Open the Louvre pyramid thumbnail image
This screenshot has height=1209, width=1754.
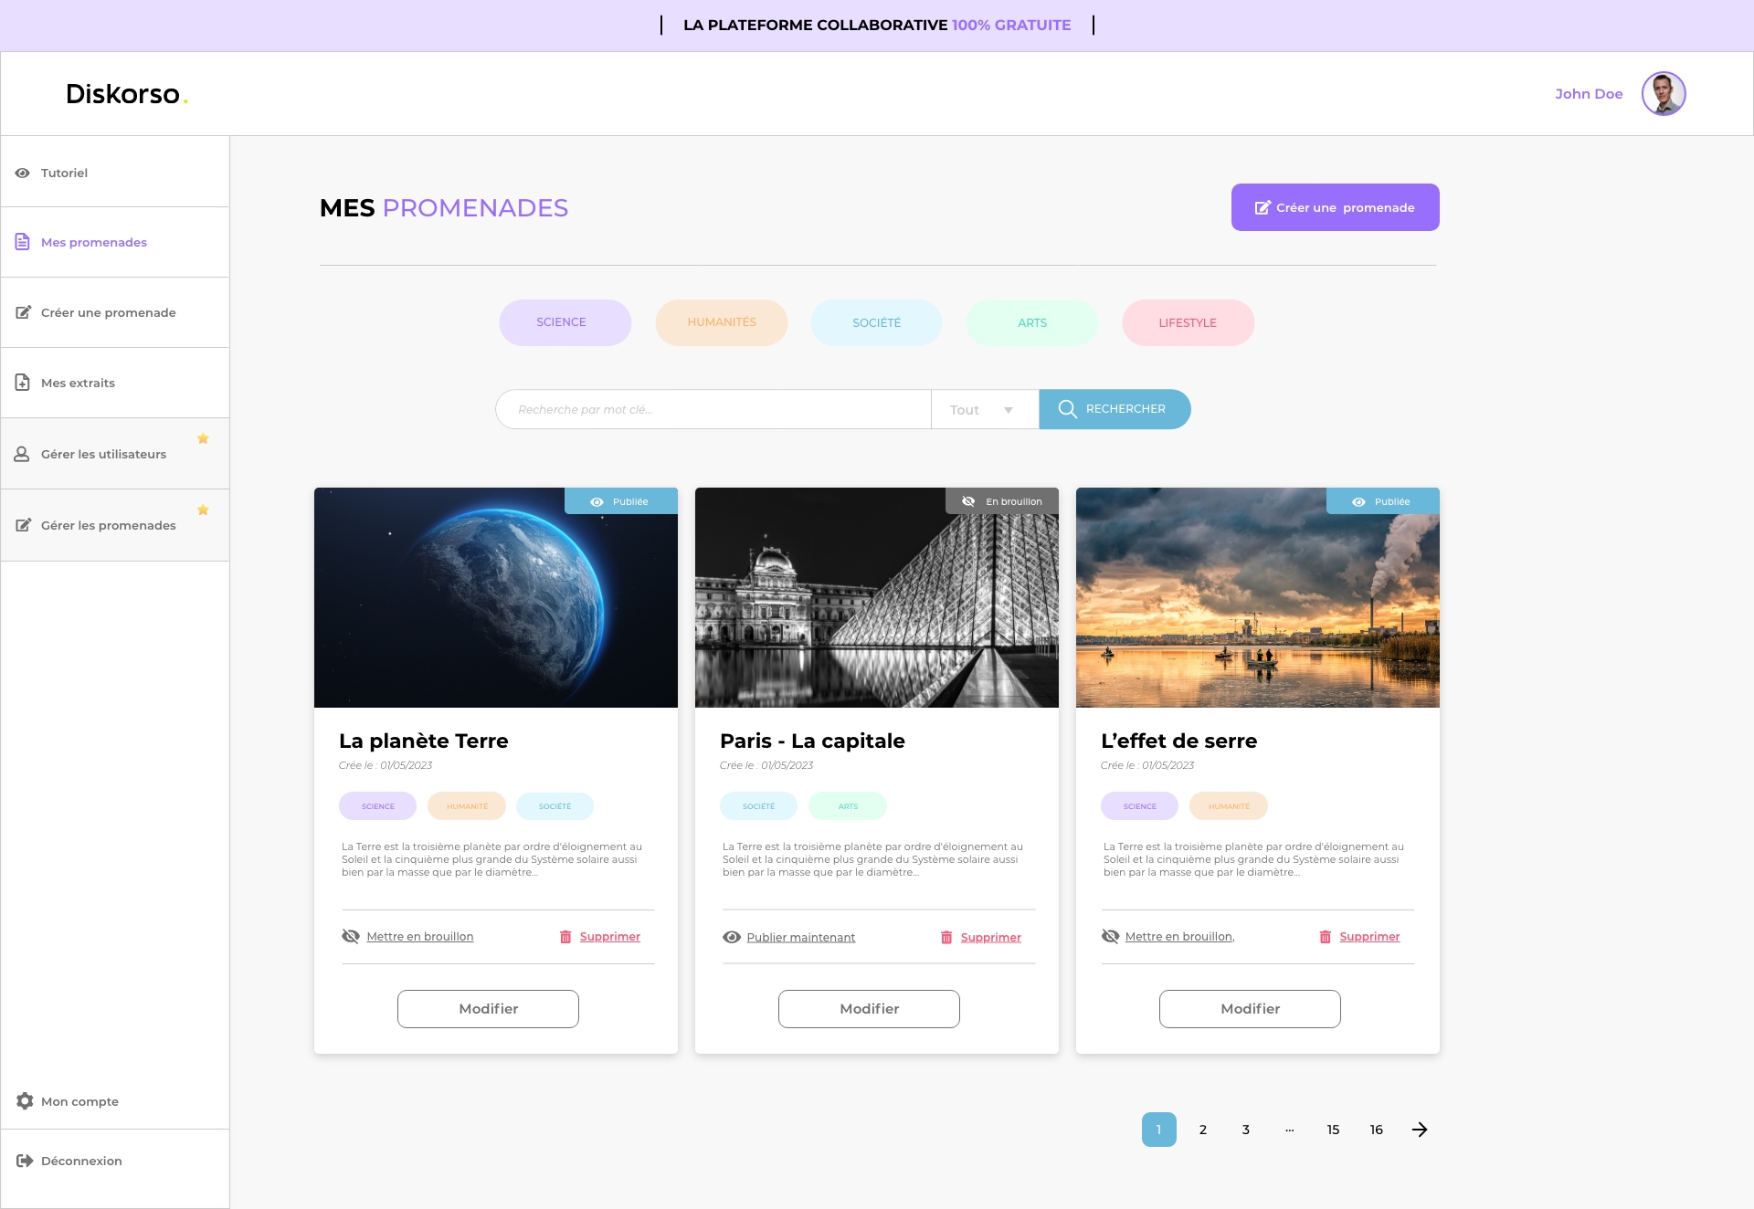(877, 597)
